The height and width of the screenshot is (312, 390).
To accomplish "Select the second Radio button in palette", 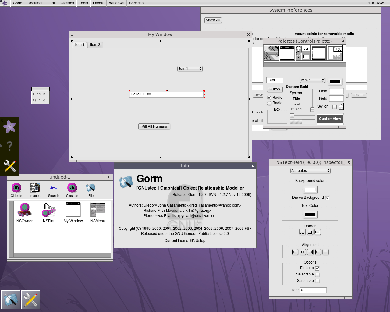I will [269, 103].
